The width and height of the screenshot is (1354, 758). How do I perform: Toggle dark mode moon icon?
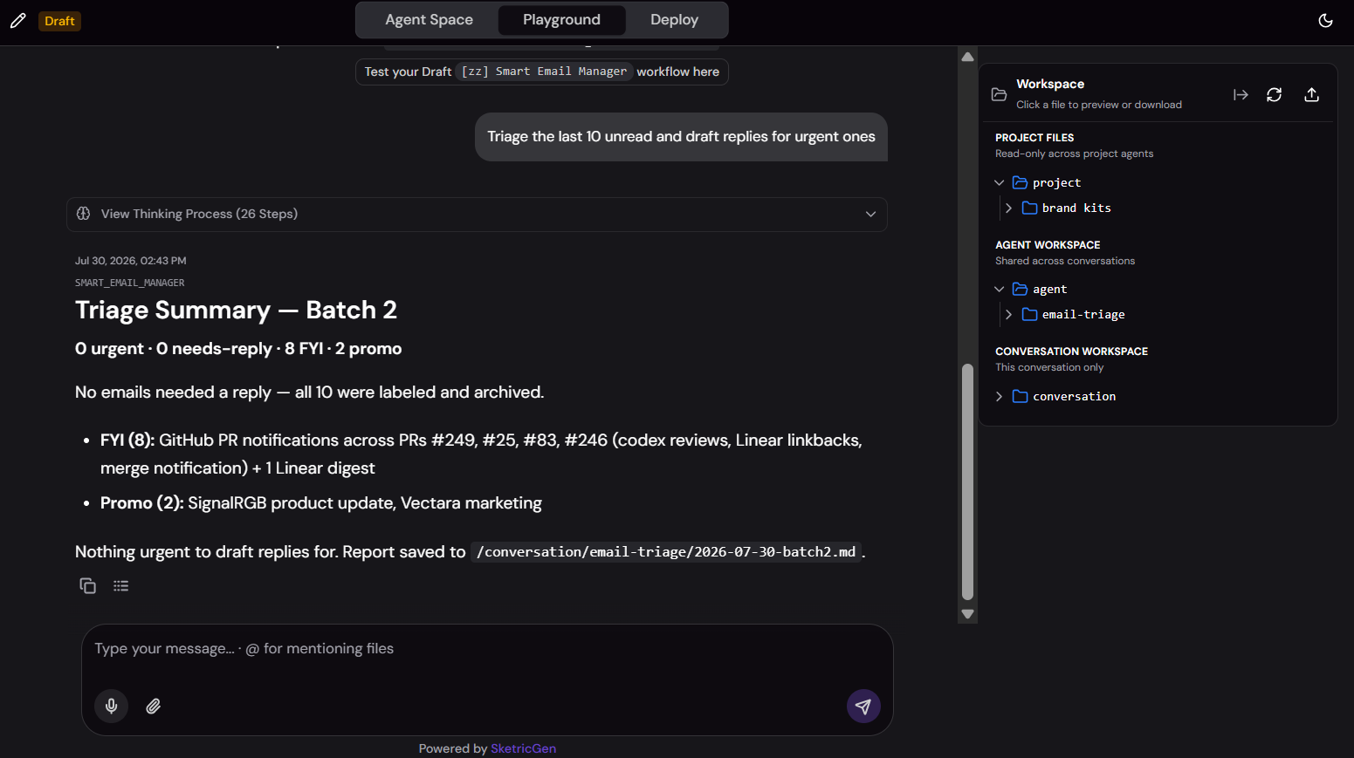tap(1325, 21)
